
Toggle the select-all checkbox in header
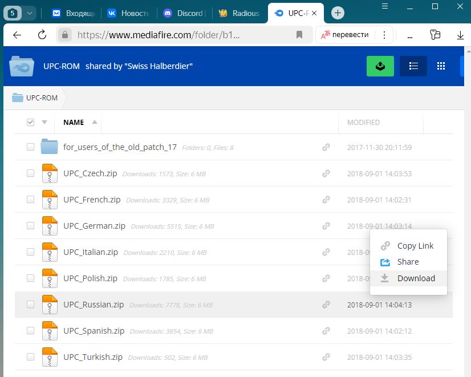click(x=30, y=122)
